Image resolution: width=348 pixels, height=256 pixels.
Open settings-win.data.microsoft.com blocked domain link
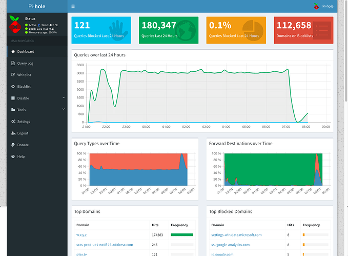coord(236,235)
